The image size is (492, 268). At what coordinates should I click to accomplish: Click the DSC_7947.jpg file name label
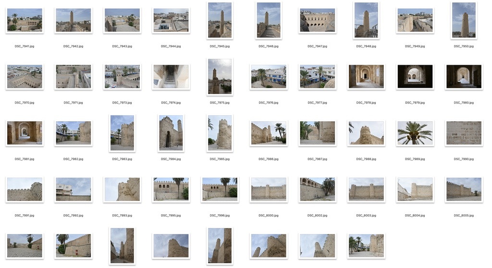tap(317, 47)
